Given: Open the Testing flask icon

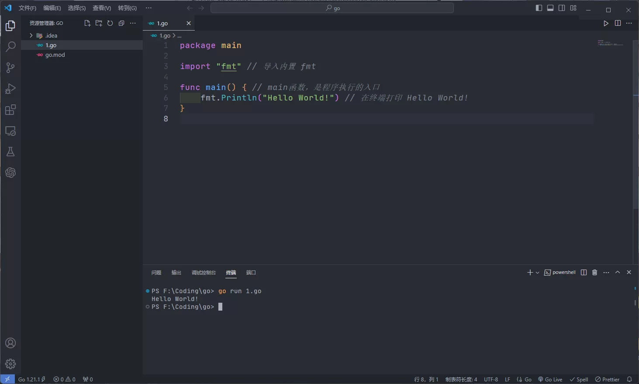Looking at the screenshot, I should click(10, 152).
